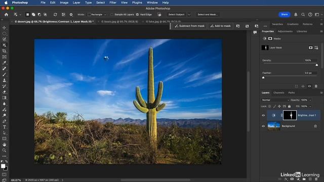This screenshot has height=182, width=324.
Task: Open the Layer menu
Action: (76, 3)
